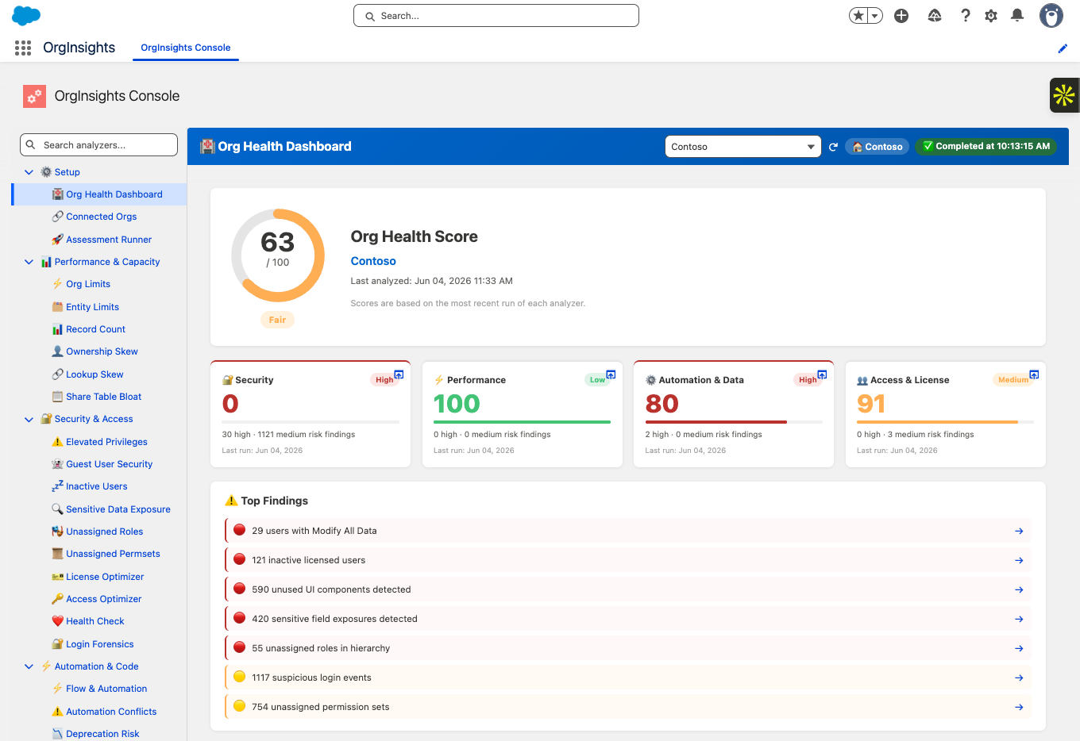Open details arrow for 55 unassigned roles
Viewport: 1080px width, 741px height.
(x=1019, y=648)
